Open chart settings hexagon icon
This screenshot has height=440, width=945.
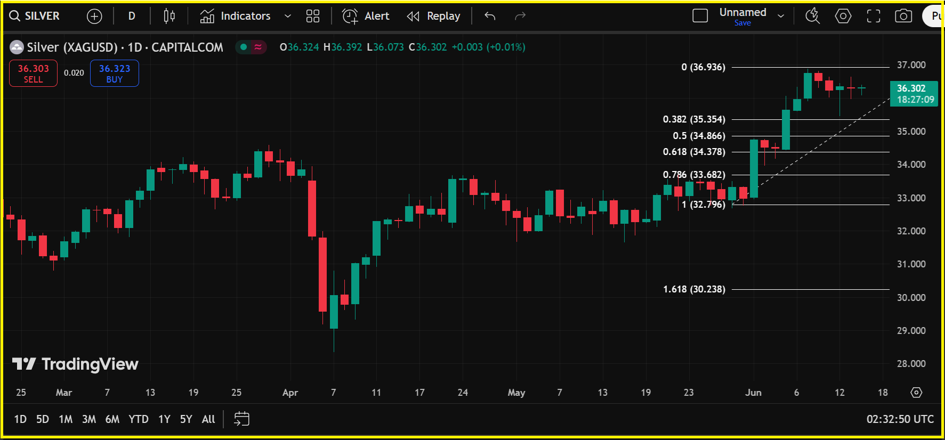(x=843, y=17)
